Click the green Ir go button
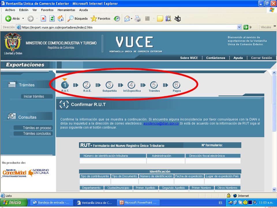The width and height of the screenshot is (277, 208). [x=248, y=27]
